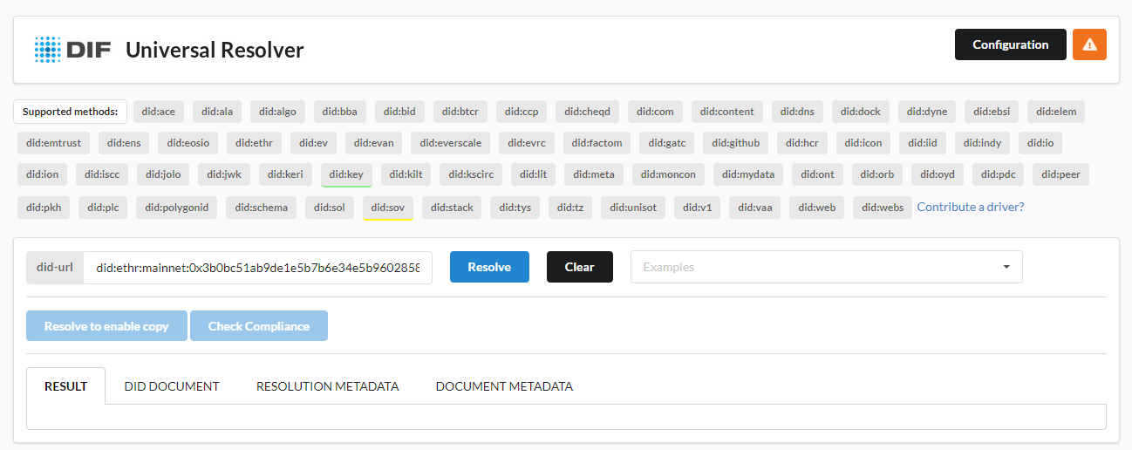Viewport: 1132px width, 450px height.
Task: Select the did:dock method tag
Action: point(861,112)
